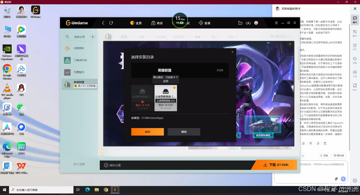
Task: Click the WeGame back arrow
Action: pos(103,23)
